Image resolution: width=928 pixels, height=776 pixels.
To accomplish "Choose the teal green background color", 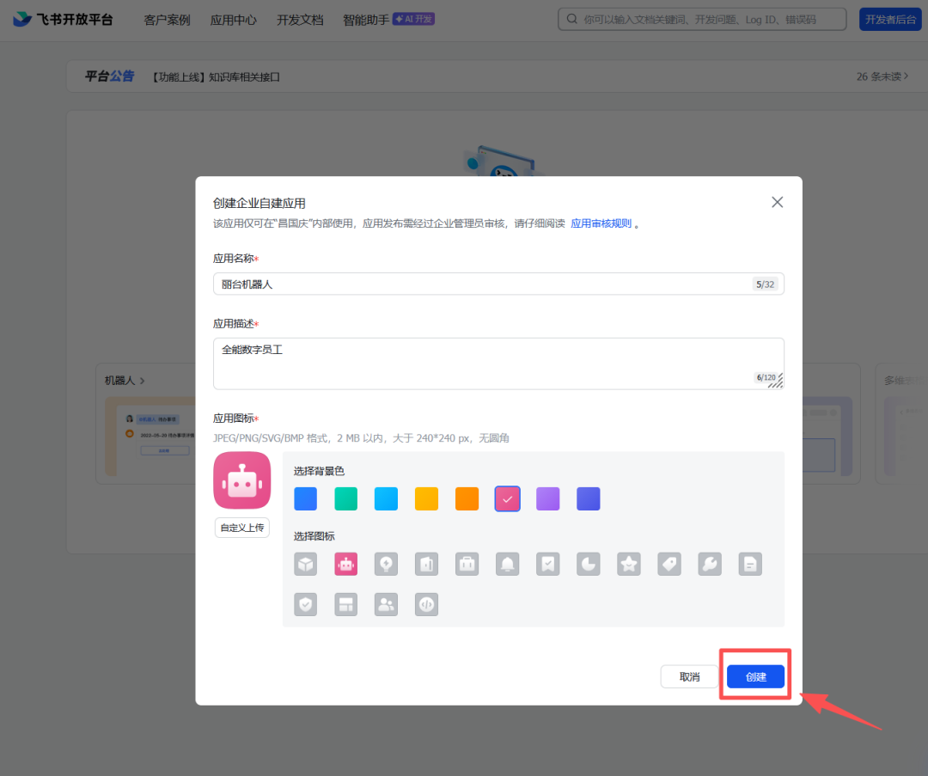I will 345,499.
